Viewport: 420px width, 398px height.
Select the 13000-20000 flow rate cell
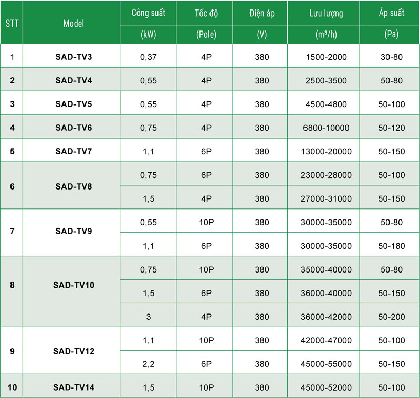326,151
